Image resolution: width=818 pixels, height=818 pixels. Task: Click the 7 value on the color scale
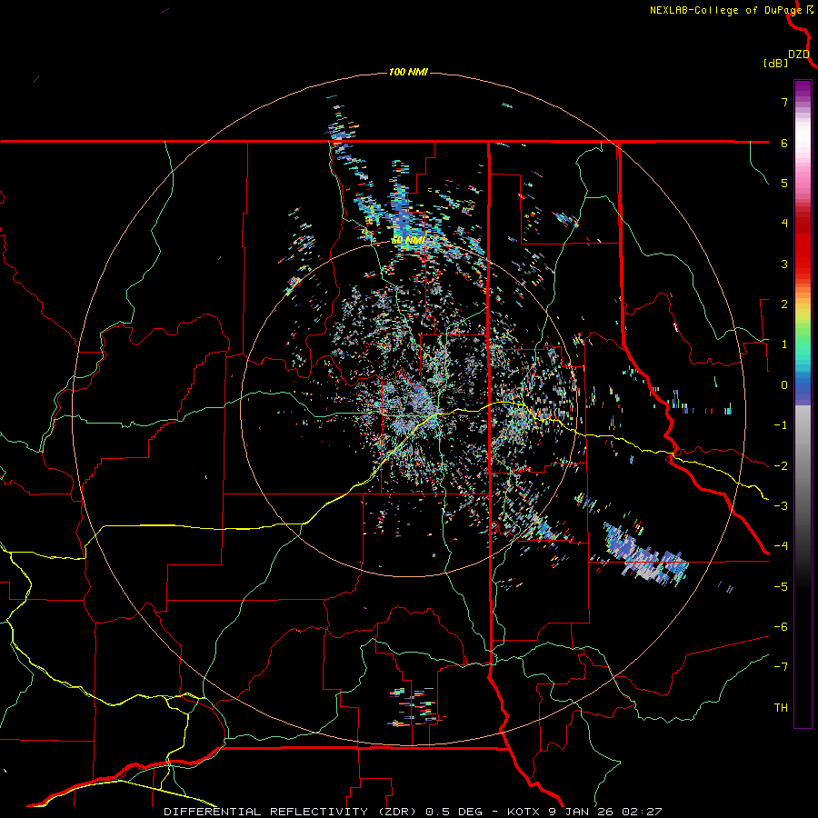[x=784, y=102]
